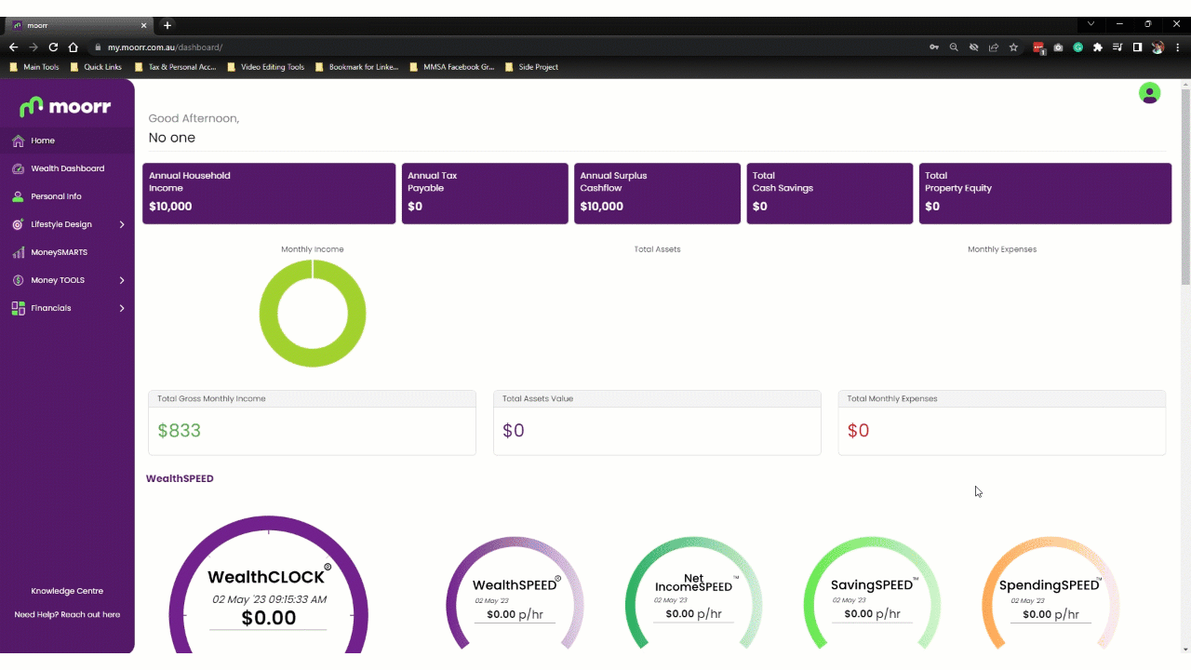
Task: Open the Video Editing Tools bookmark folder
Action: pos(266,67)
